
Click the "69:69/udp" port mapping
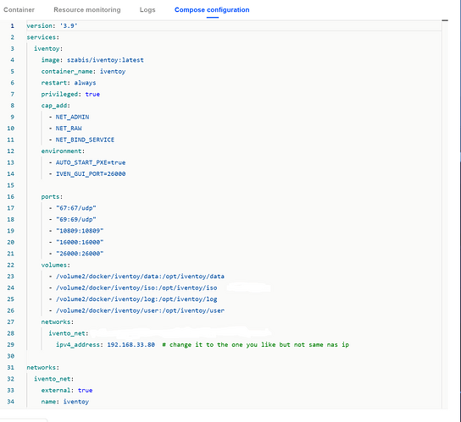(76, 220)
